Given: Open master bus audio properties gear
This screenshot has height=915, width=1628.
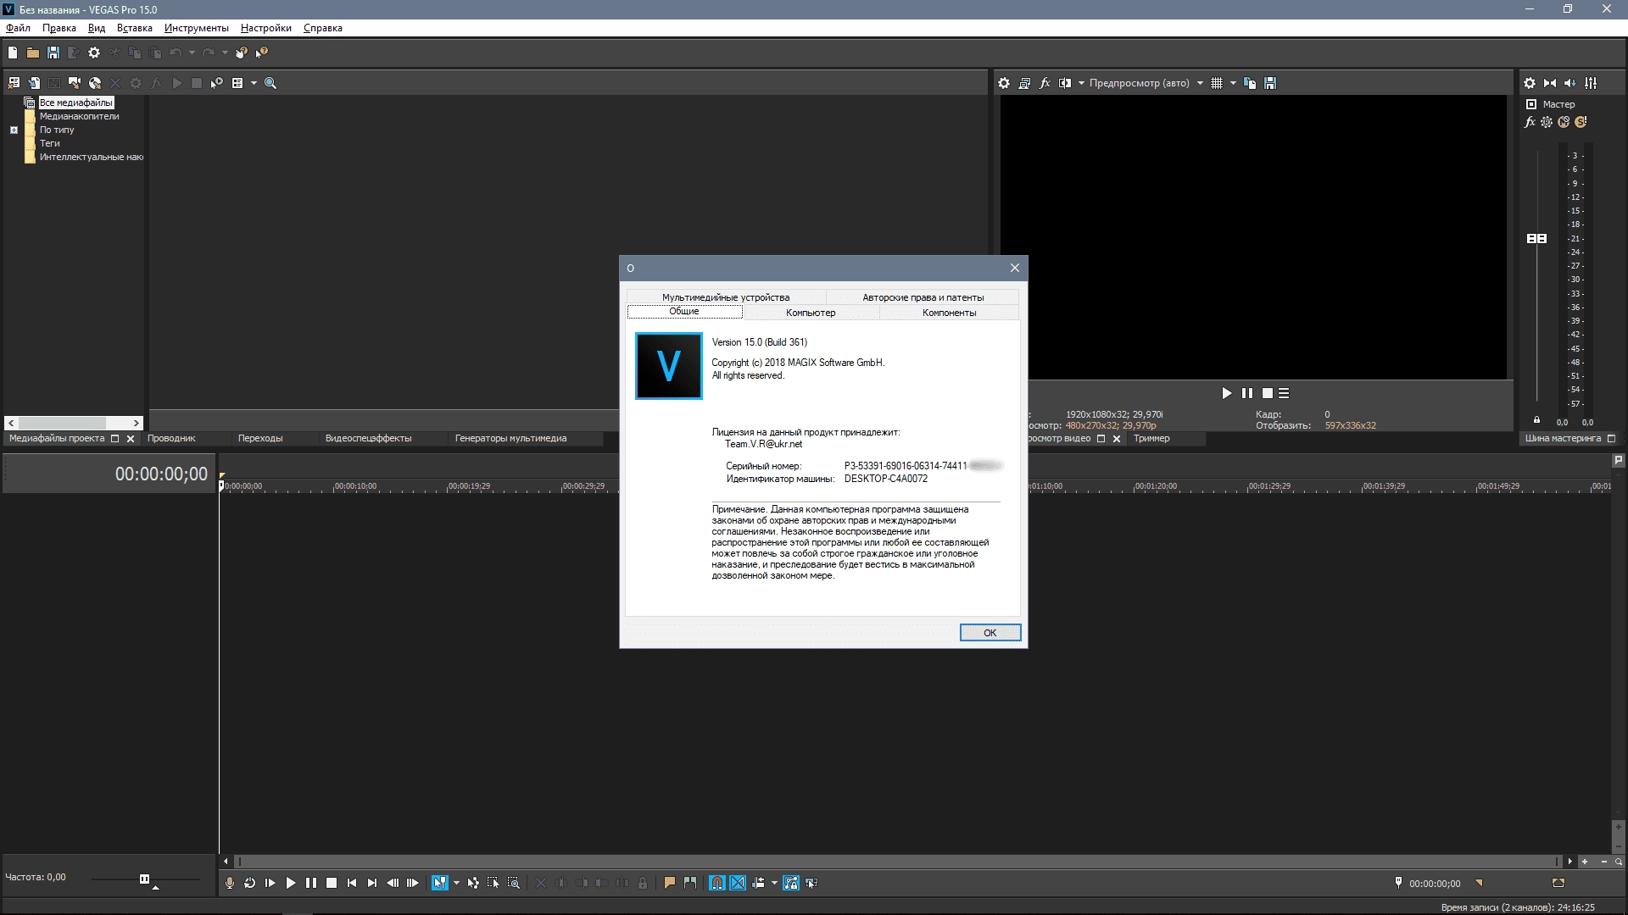Looking at the screenshot, I should [x=1530, y=83].
